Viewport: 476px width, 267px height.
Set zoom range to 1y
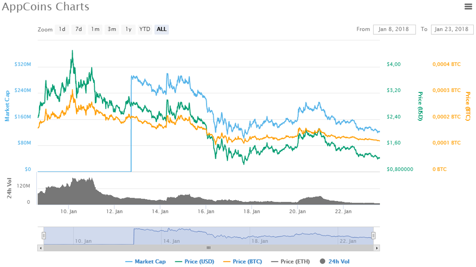(x=128, y=29)
